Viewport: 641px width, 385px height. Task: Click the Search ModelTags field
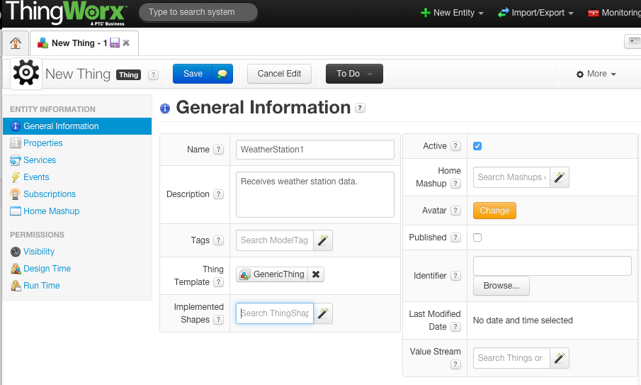(x=275, y=240)
